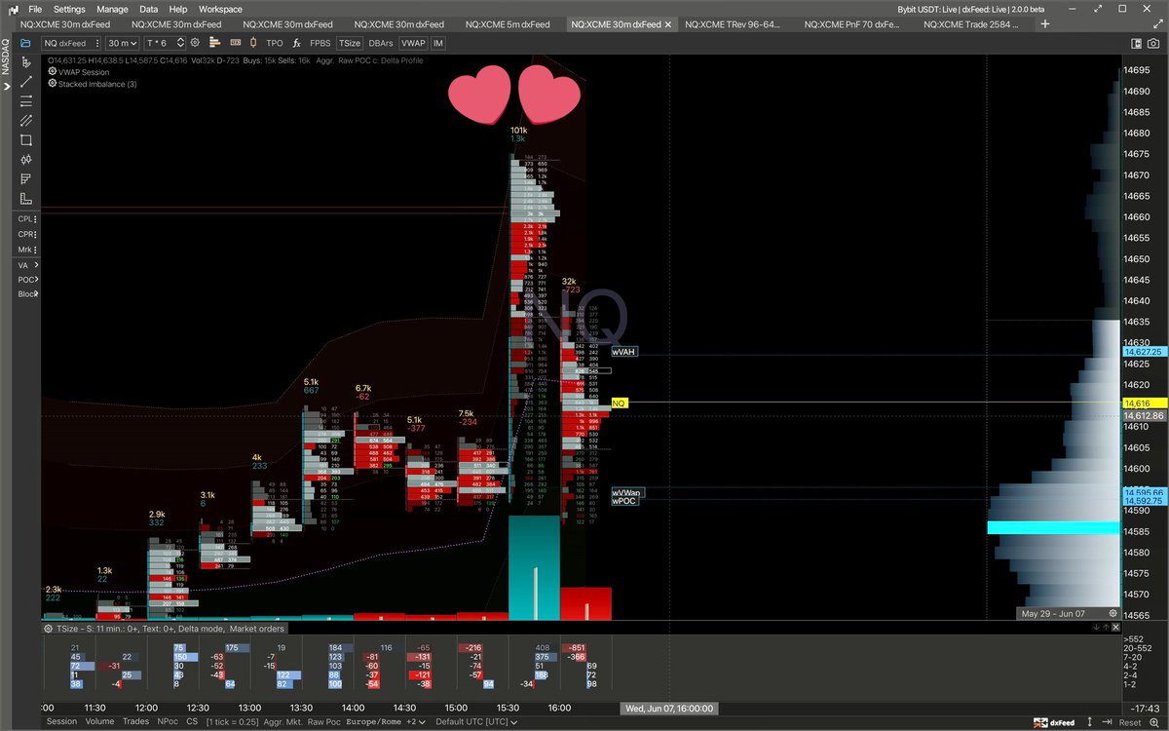Open volume profile settings gear near date range
Viewport: 1169px width, 731px height.
pos(1112,613)
